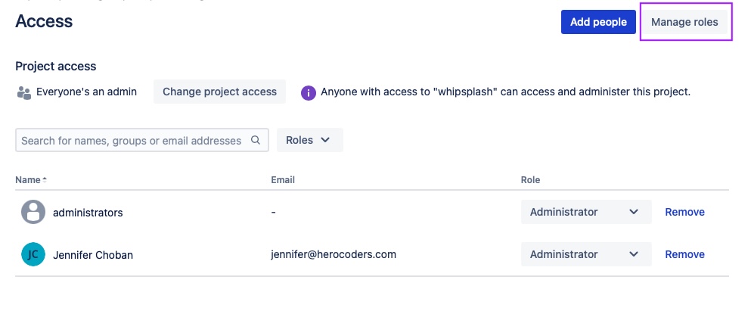Toggle the Name column sort arrow
This screenshot has width=751, height=311.
point(45,180)
